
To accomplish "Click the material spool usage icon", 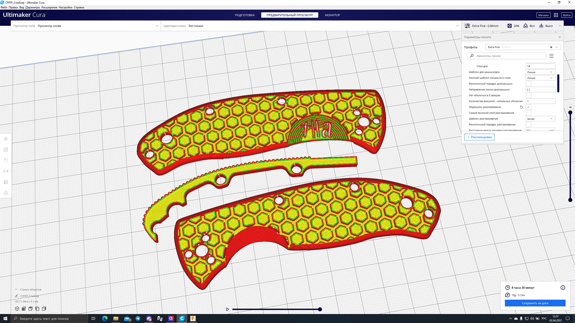I will point(508,295).
